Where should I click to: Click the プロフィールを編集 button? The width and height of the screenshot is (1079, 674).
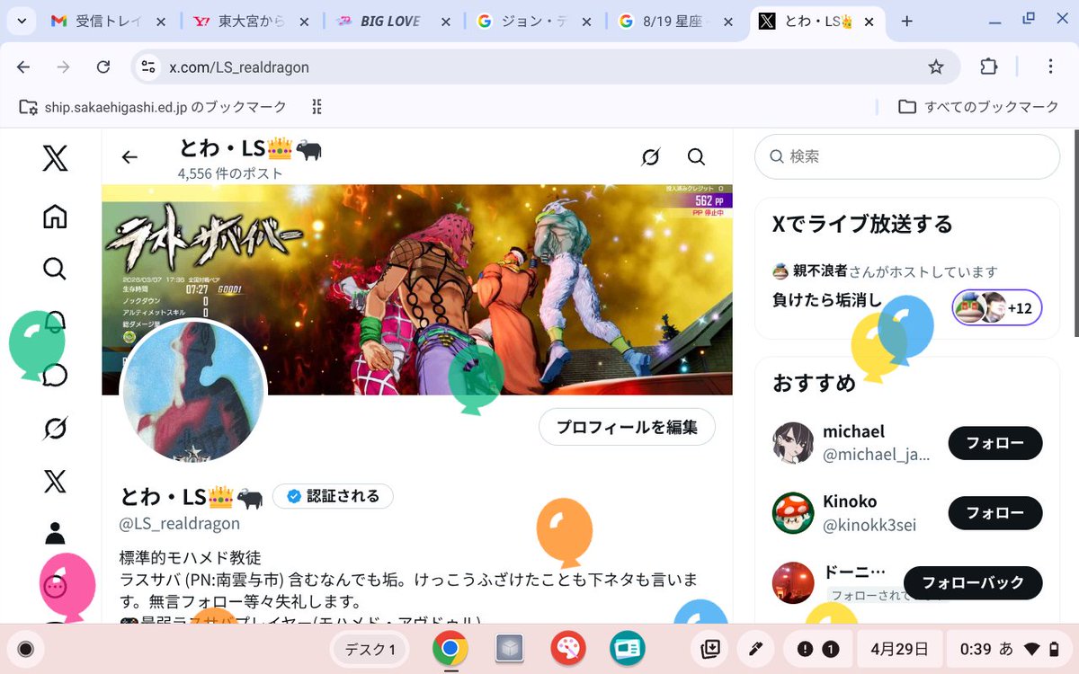point(626,427)
